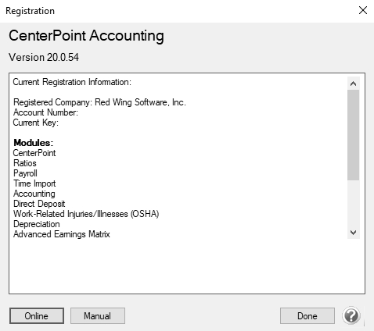Select the Payroll module entry

[x=25, y=173]
